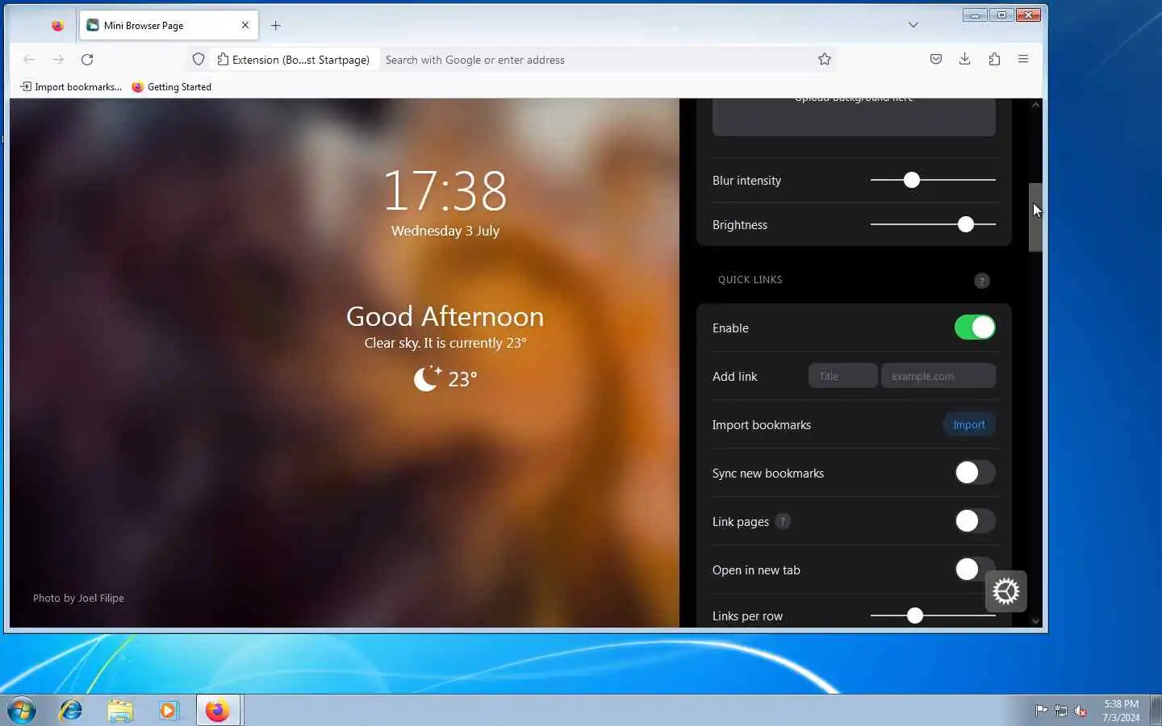Screen dimensions: 1162x726
Task: Click the Good Afternoon greeting
Action: (445, 316)
